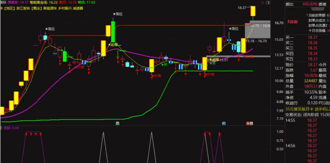Click the 涨跌 1.67 value
This screenshot has width=330, height=163.
[x=314, y=70]
